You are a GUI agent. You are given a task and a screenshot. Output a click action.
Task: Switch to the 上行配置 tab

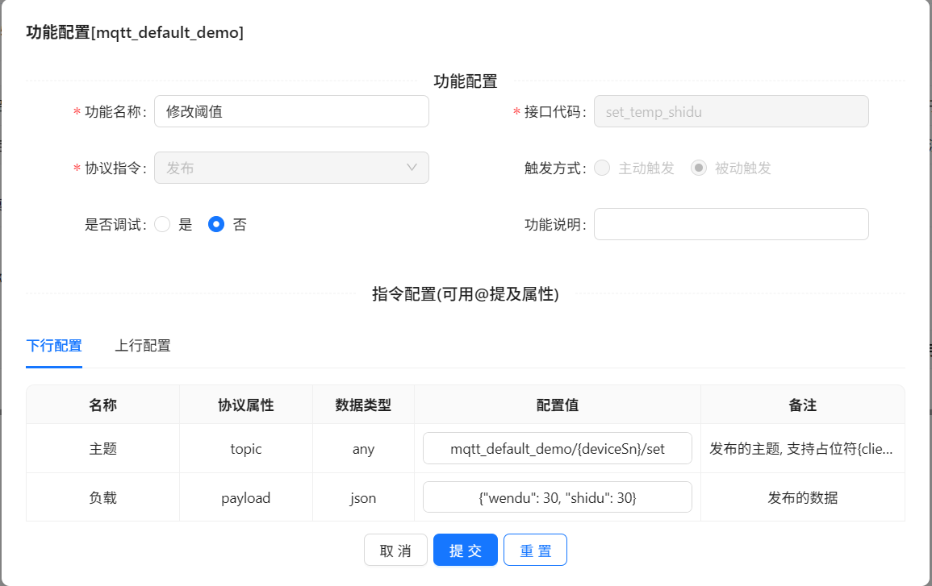143,346
